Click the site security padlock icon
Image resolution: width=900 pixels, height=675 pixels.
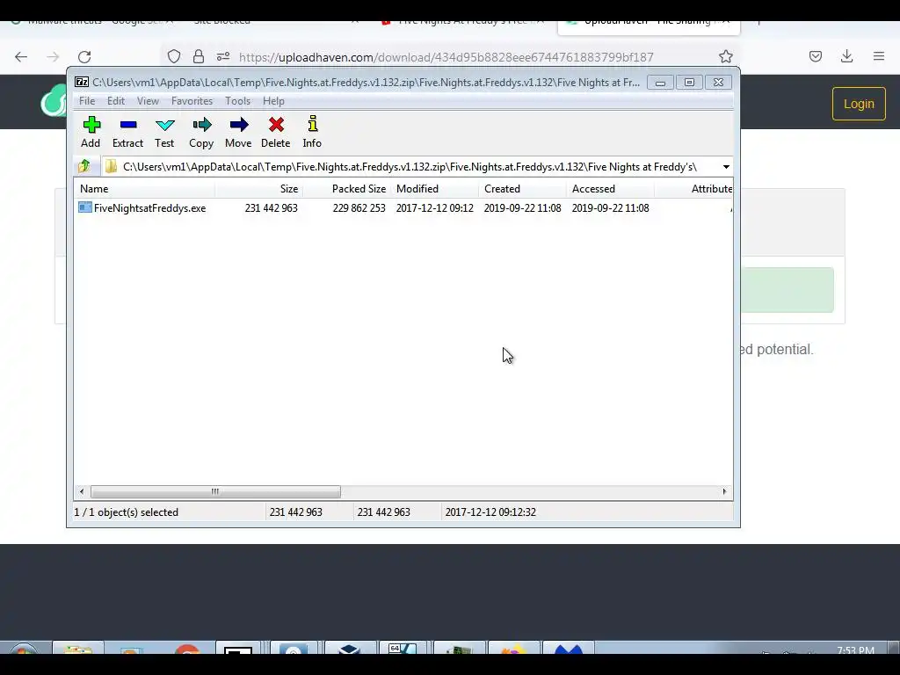(x=199, y=56)
